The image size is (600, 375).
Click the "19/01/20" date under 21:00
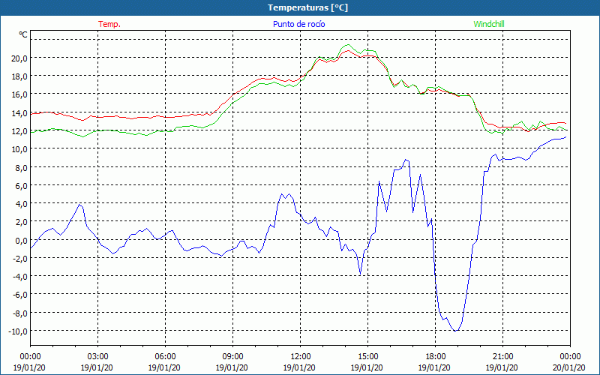click(x=502, y=367)
